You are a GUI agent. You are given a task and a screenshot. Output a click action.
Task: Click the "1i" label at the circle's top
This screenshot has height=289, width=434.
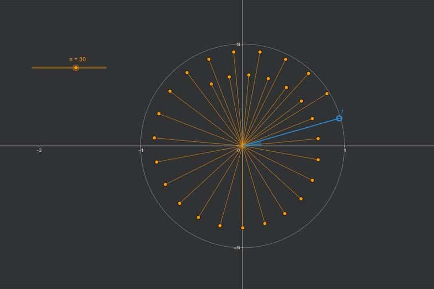tap(238, 44)
